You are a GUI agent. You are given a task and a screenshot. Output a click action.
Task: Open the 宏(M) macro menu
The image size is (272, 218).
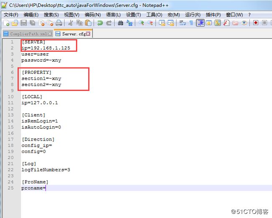tap(174, 15)
